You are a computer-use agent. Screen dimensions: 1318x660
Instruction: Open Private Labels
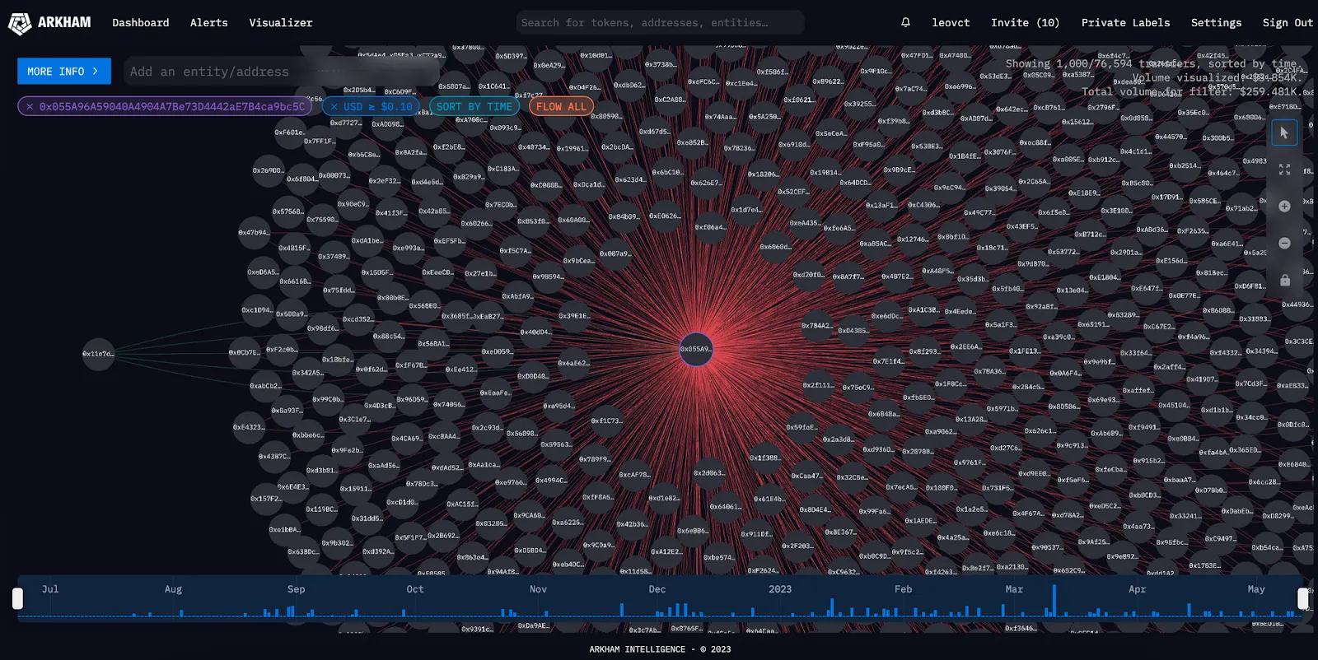[1125, 22]
